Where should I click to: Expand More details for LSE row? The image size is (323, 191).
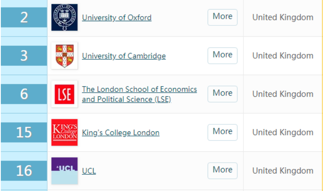[x=223, y=94]
